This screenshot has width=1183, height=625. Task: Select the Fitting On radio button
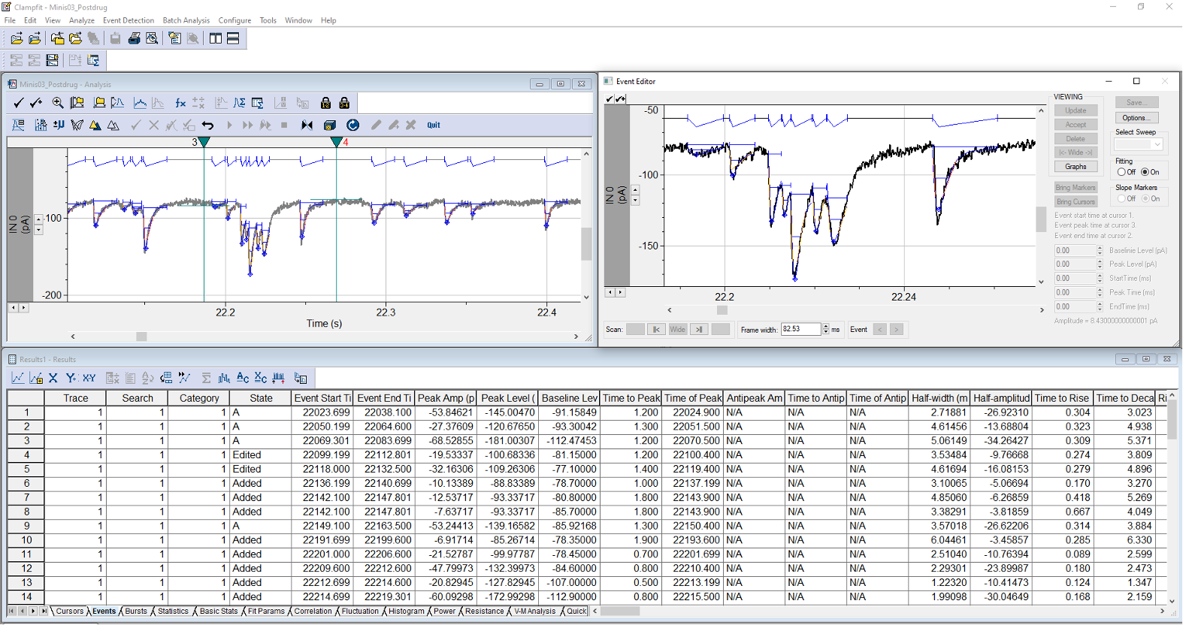pyautogui.click(x=1145, y=172)
